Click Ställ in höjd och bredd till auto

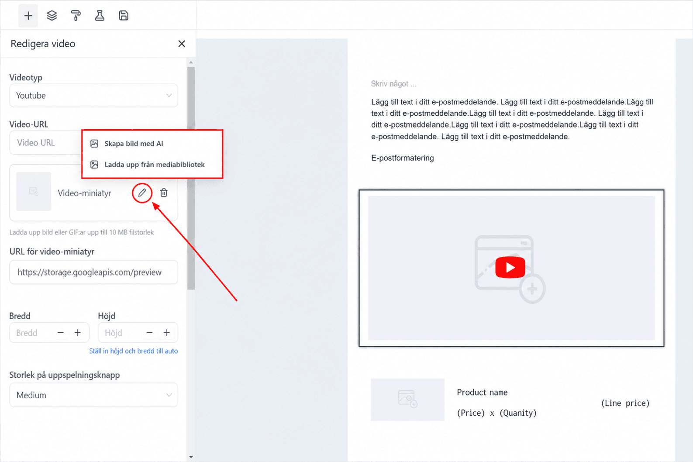[x=133, y=351]
